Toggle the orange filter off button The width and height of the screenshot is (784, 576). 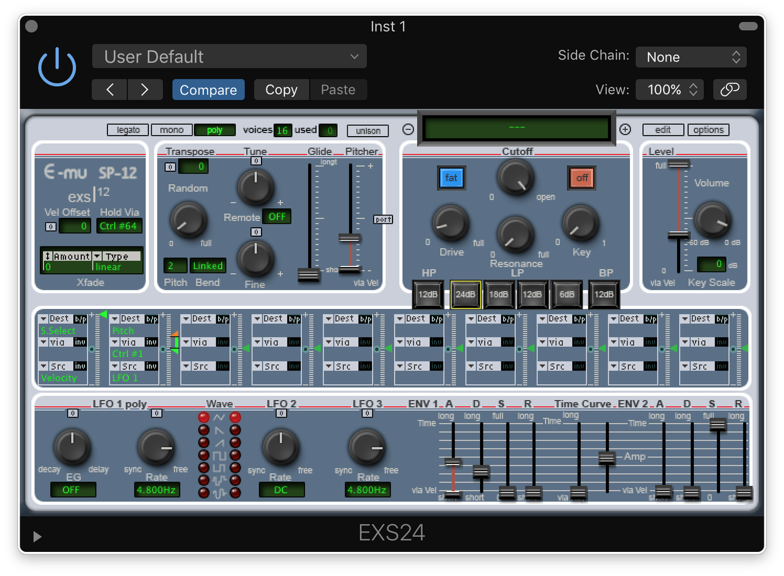point(582,178)
